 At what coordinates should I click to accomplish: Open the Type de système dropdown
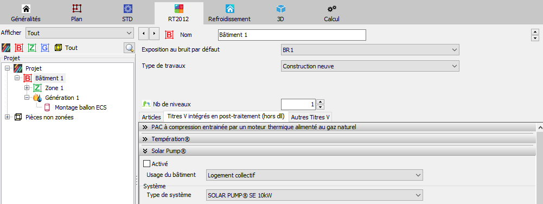pos(315,195)
